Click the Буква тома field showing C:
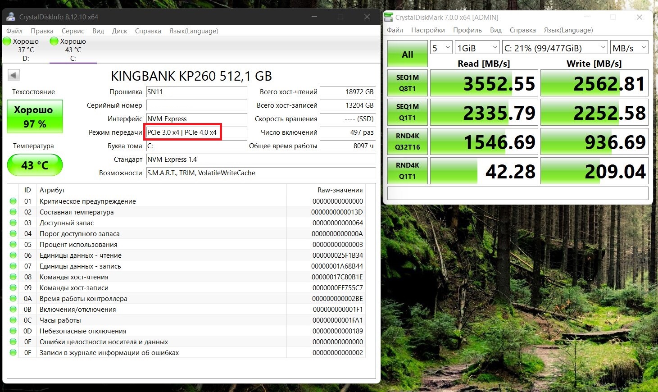Screen dimensions: 658x392 pyautogui.click(x=197, y=146)
